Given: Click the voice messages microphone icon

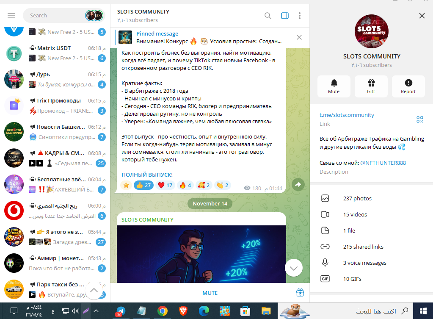Looking at the screenshot, I should [325, 263].
